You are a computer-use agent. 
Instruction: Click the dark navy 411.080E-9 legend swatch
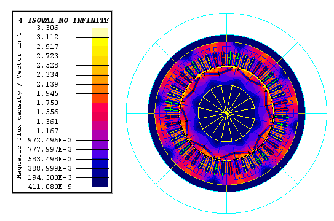(100, 182)
